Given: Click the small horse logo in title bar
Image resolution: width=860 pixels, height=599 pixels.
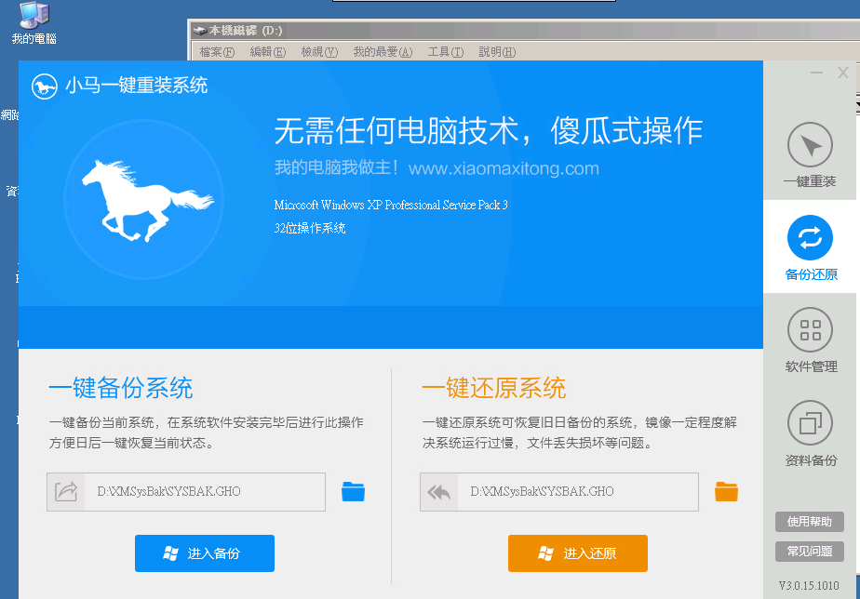Looking at the screenshot, I should 45,87.
